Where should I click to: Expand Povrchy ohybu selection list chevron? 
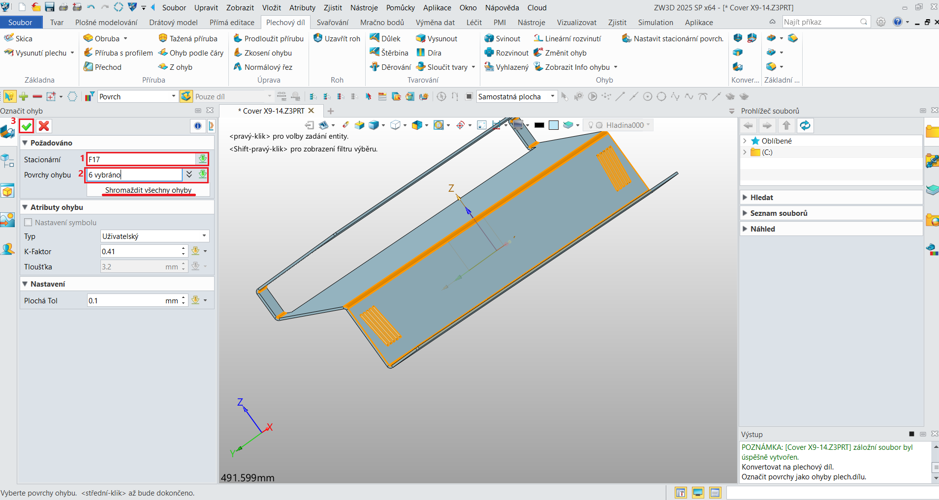pyautogui.click(x=189, y=174)
